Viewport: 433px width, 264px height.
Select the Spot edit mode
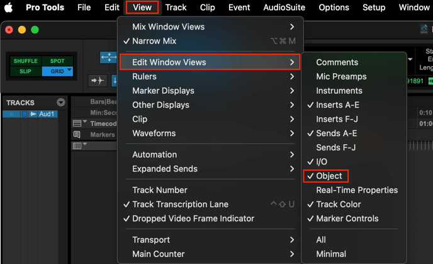tap(57, 61)
